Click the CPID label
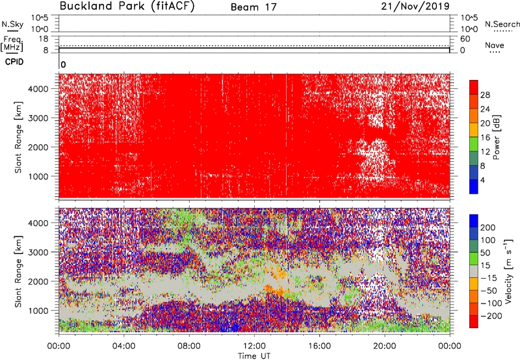 coord(14,62)
